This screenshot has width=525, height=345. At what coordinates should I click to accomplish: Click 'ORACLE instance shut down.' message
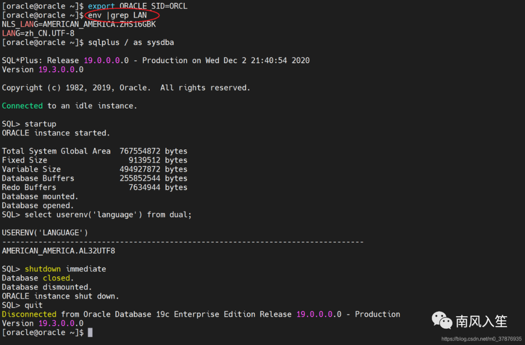(x=61, y=296)
